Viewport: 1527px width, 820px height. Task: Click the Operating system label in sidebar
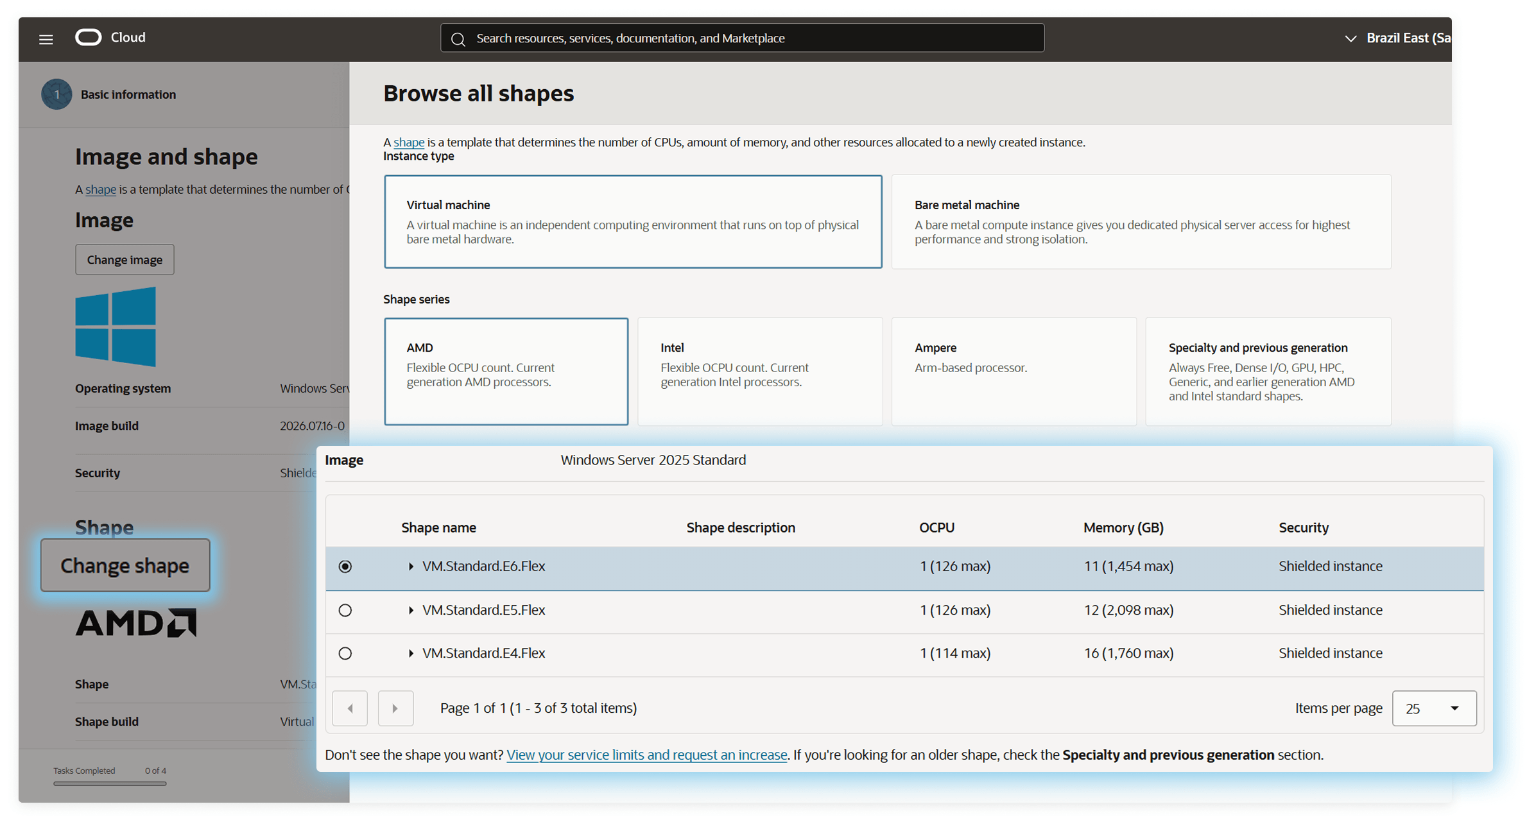point(123,389)
